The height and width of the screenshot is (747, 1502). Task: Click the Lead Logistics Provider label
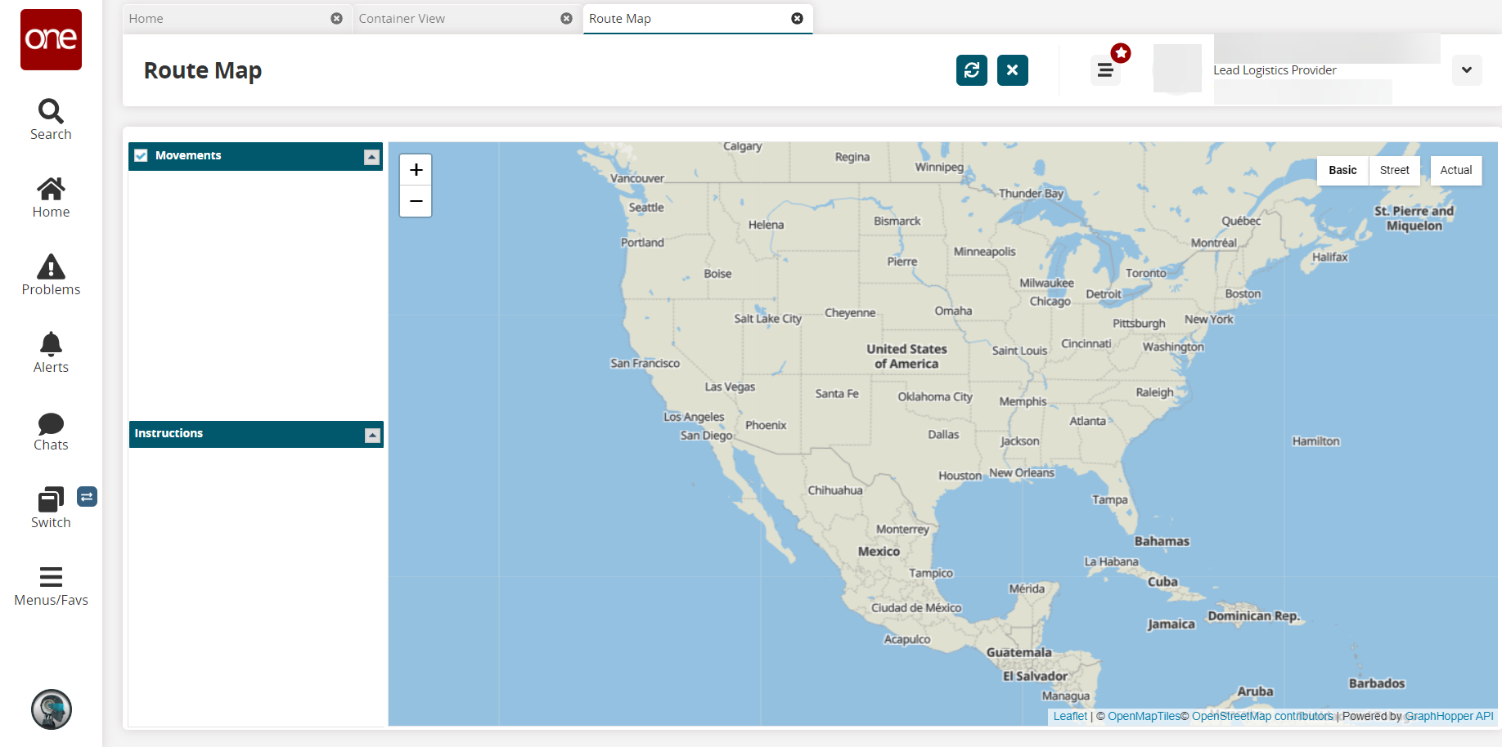(x=1275, y=70)
